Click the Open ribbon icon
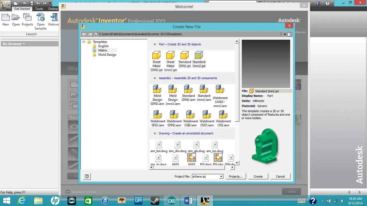Viewport: 367px width, 206px height. point(16,20)
